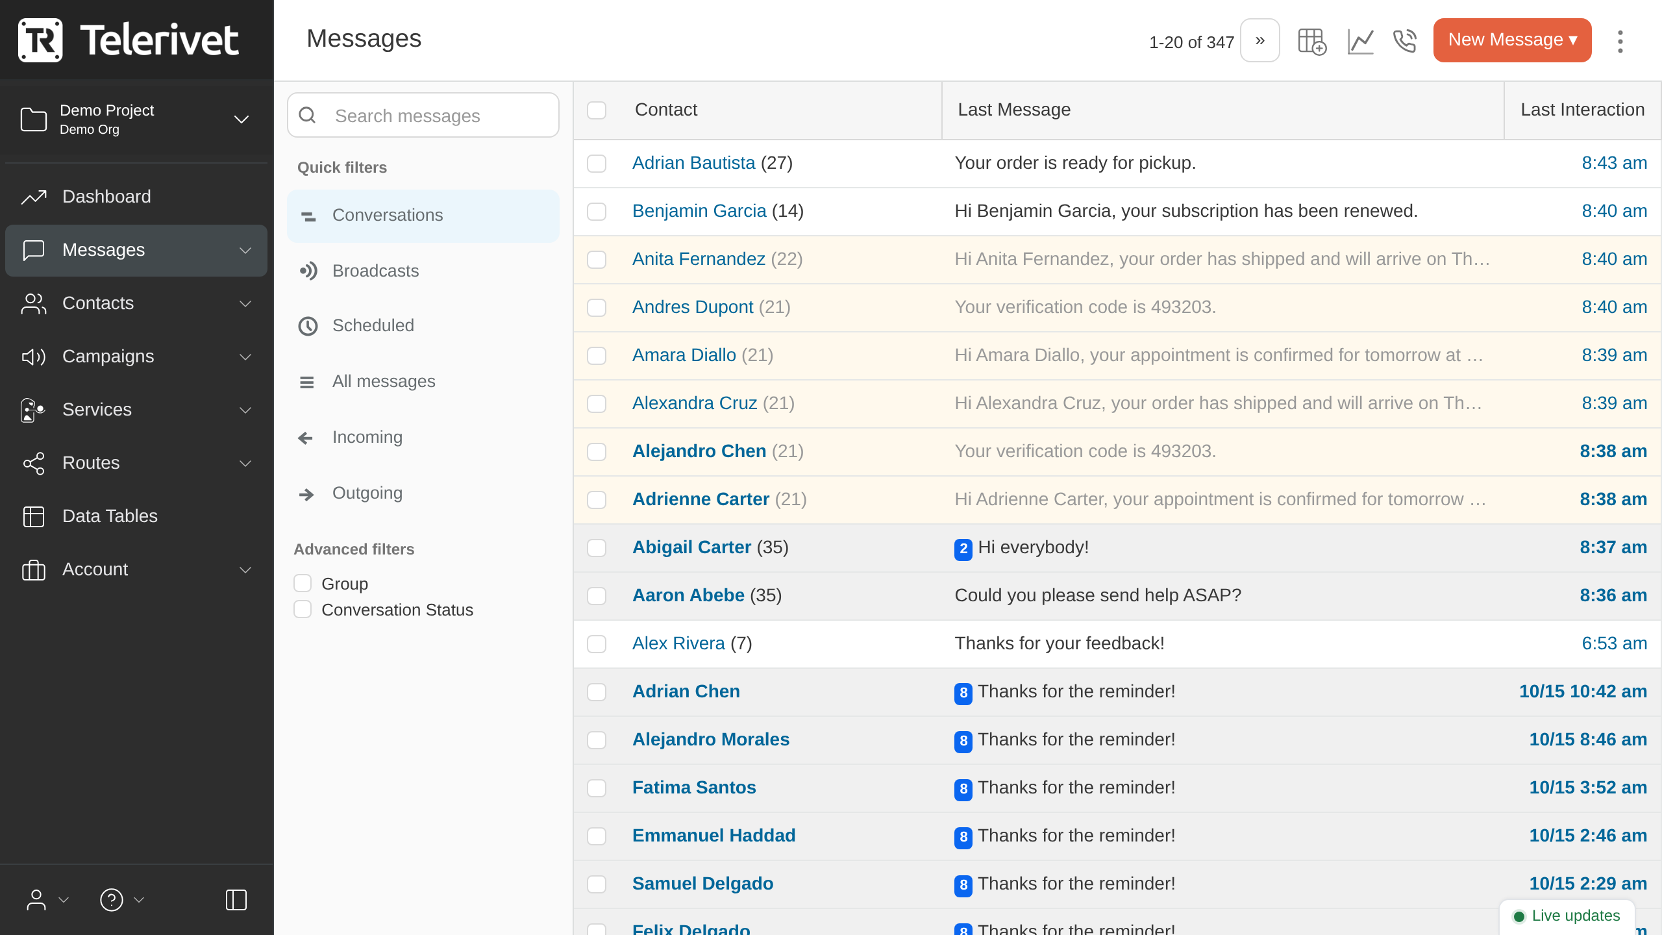The height and width of the screenshot is (935, 1662).
Task: Click the Telerivet logo icon
Action: tap(40, 40)
